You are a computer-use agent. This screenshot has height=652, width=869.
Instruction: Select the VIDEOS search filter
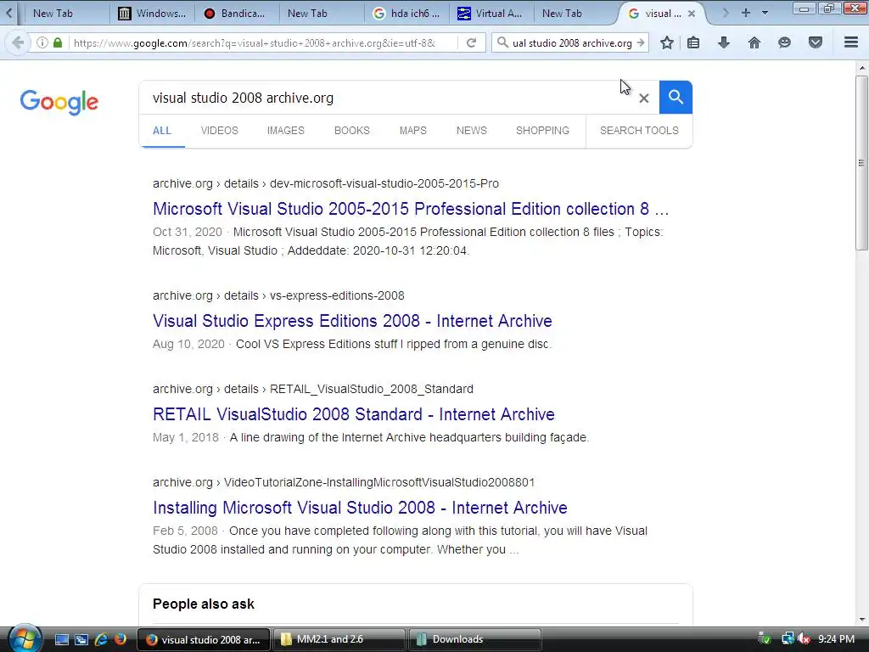click(220, 131)
